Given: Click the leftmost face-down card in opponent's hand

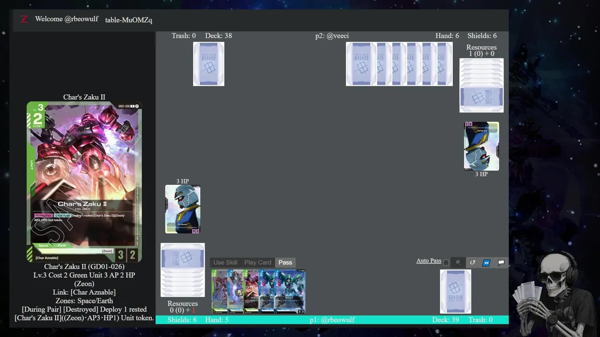Looking at the screenshot, I should tap(361, 64).
